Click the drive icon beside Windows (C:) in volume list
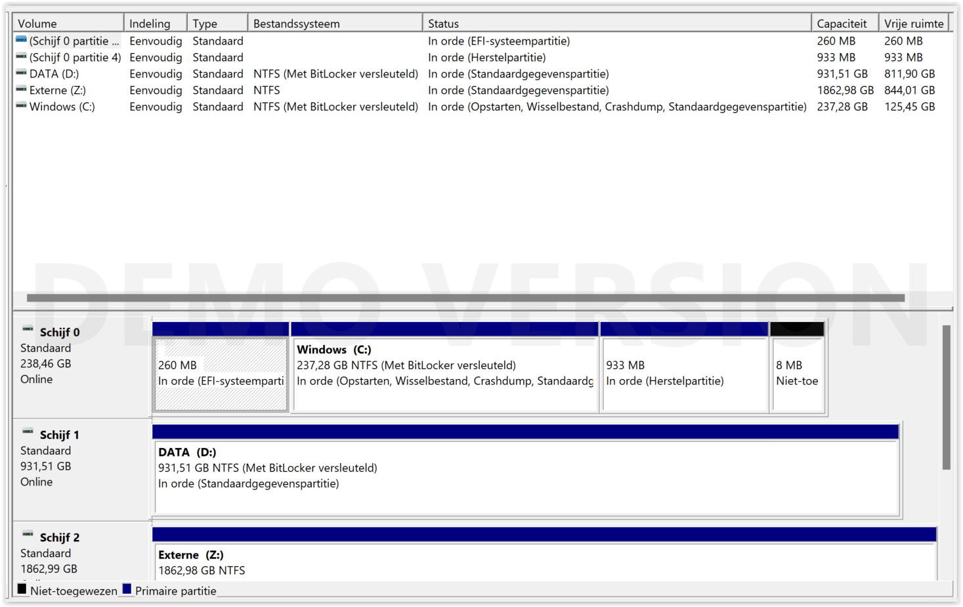Viewport: 963px width, 607px height. coord(22,106)
